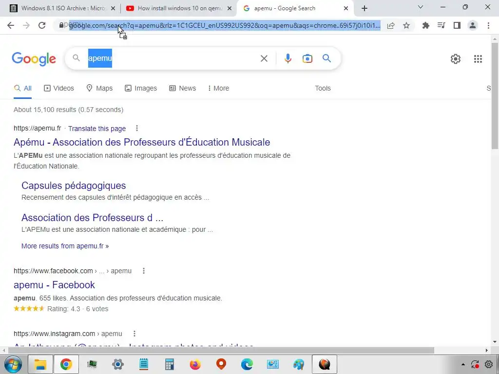
Task: Open Chrome three-dot menu
Action: click(488, 25)
